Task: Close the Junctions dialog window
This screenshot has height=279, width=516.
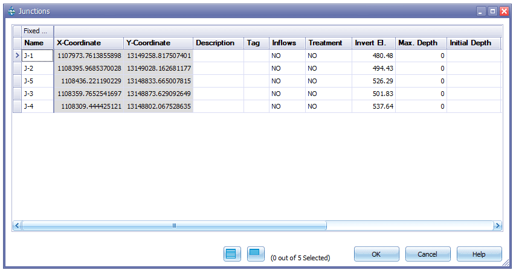Action: click(x=504, y=11)
